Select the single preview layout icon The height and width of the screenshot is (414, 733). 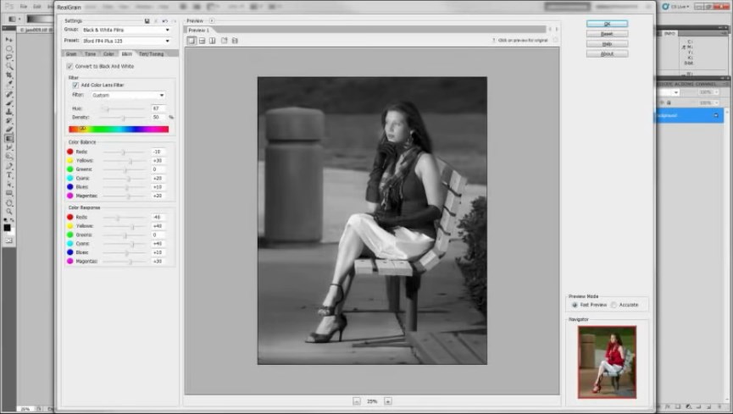(x=192, y=40)
